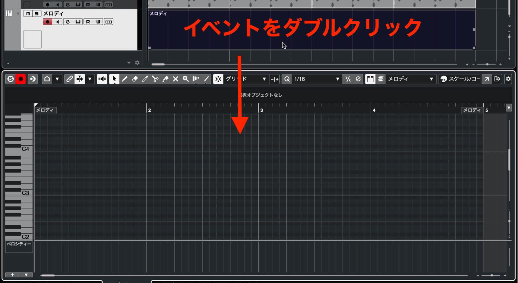Viewport: 518px width, 283px height.
Task: Click key editor vertical scrollbar
Action: tap(509, 159)
